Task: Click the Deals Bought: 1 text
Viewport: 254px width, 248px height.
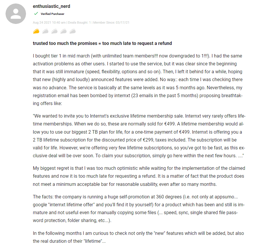Action: click(79, 22)
